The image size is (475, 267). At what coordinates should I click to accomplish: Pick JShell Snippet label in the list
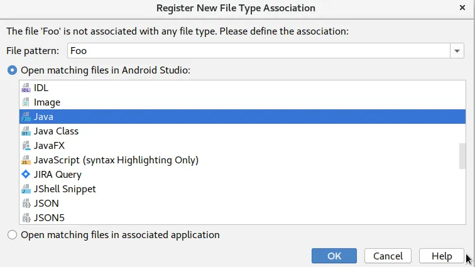tap(65, 188)
